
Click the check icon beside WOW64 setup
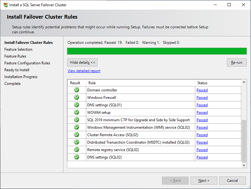pyautogui.click(x=77, y=112)
